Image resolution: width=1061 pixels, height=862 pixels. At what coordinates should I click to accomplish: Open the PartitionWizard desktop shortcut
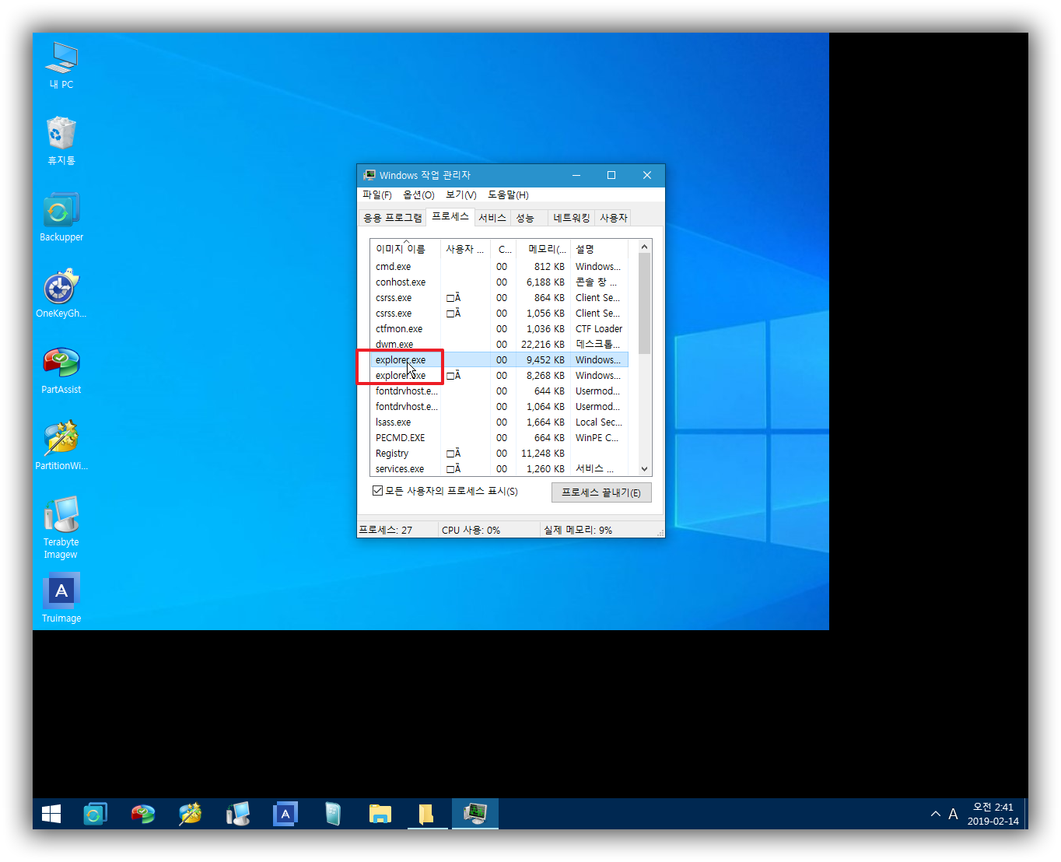click(x=61, y=446)
